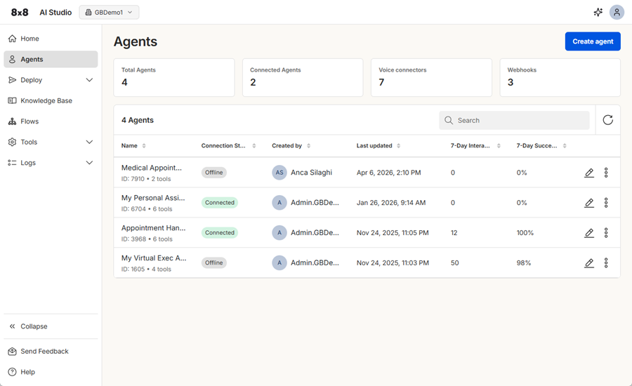The height and width of the screenshot is (386, 632).
Task: Open more options for My Virtual Exec A...
Action: (606, 263)
